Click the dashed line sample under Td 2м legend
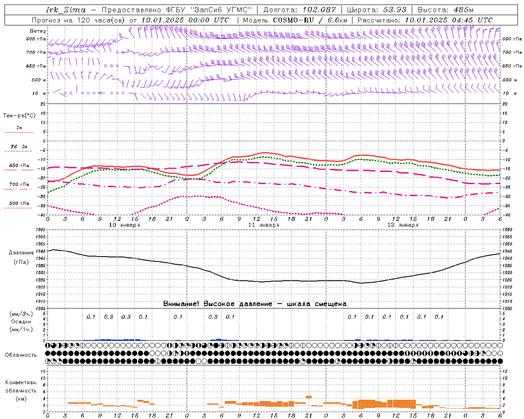This screenshot has width=524, height=419. point(19,151)
